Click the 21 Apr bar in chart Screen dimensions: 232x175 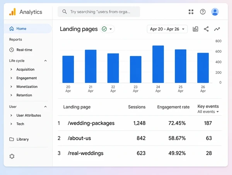click(x=90, y=66)
